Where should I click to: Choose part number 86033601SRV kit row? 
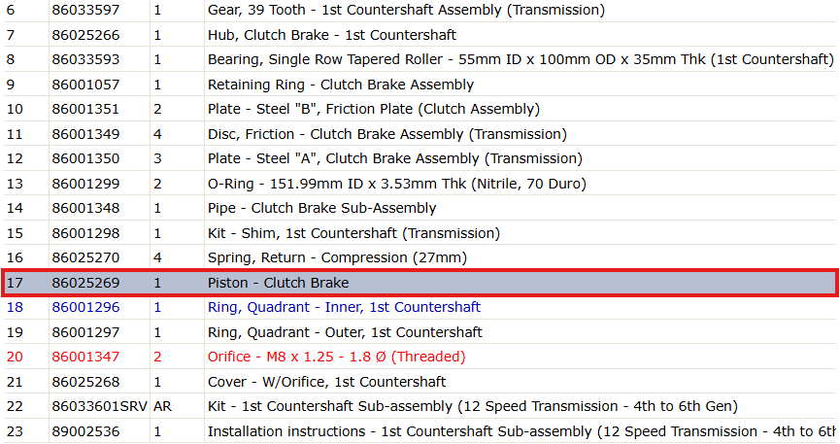pyautogui.click(x=420, y=406)
